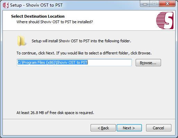178x138 pixels.
Task: Close the setup window with the X
Action: point(167,4)
